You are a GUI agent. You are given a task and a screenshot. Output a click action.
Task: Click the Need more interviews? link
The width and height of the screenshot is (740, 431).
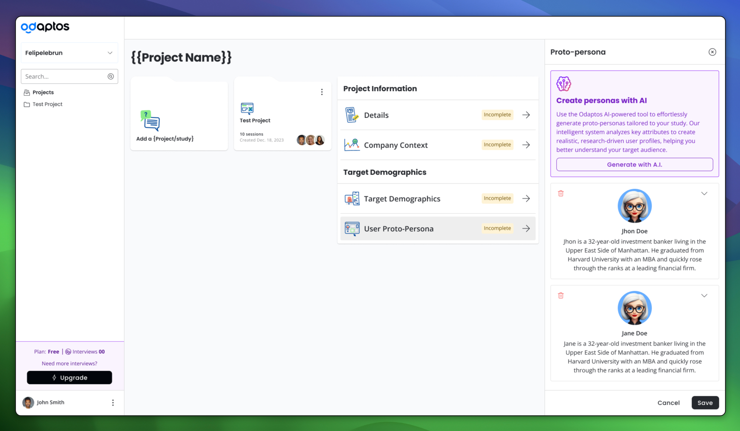(x=70, y=364)
